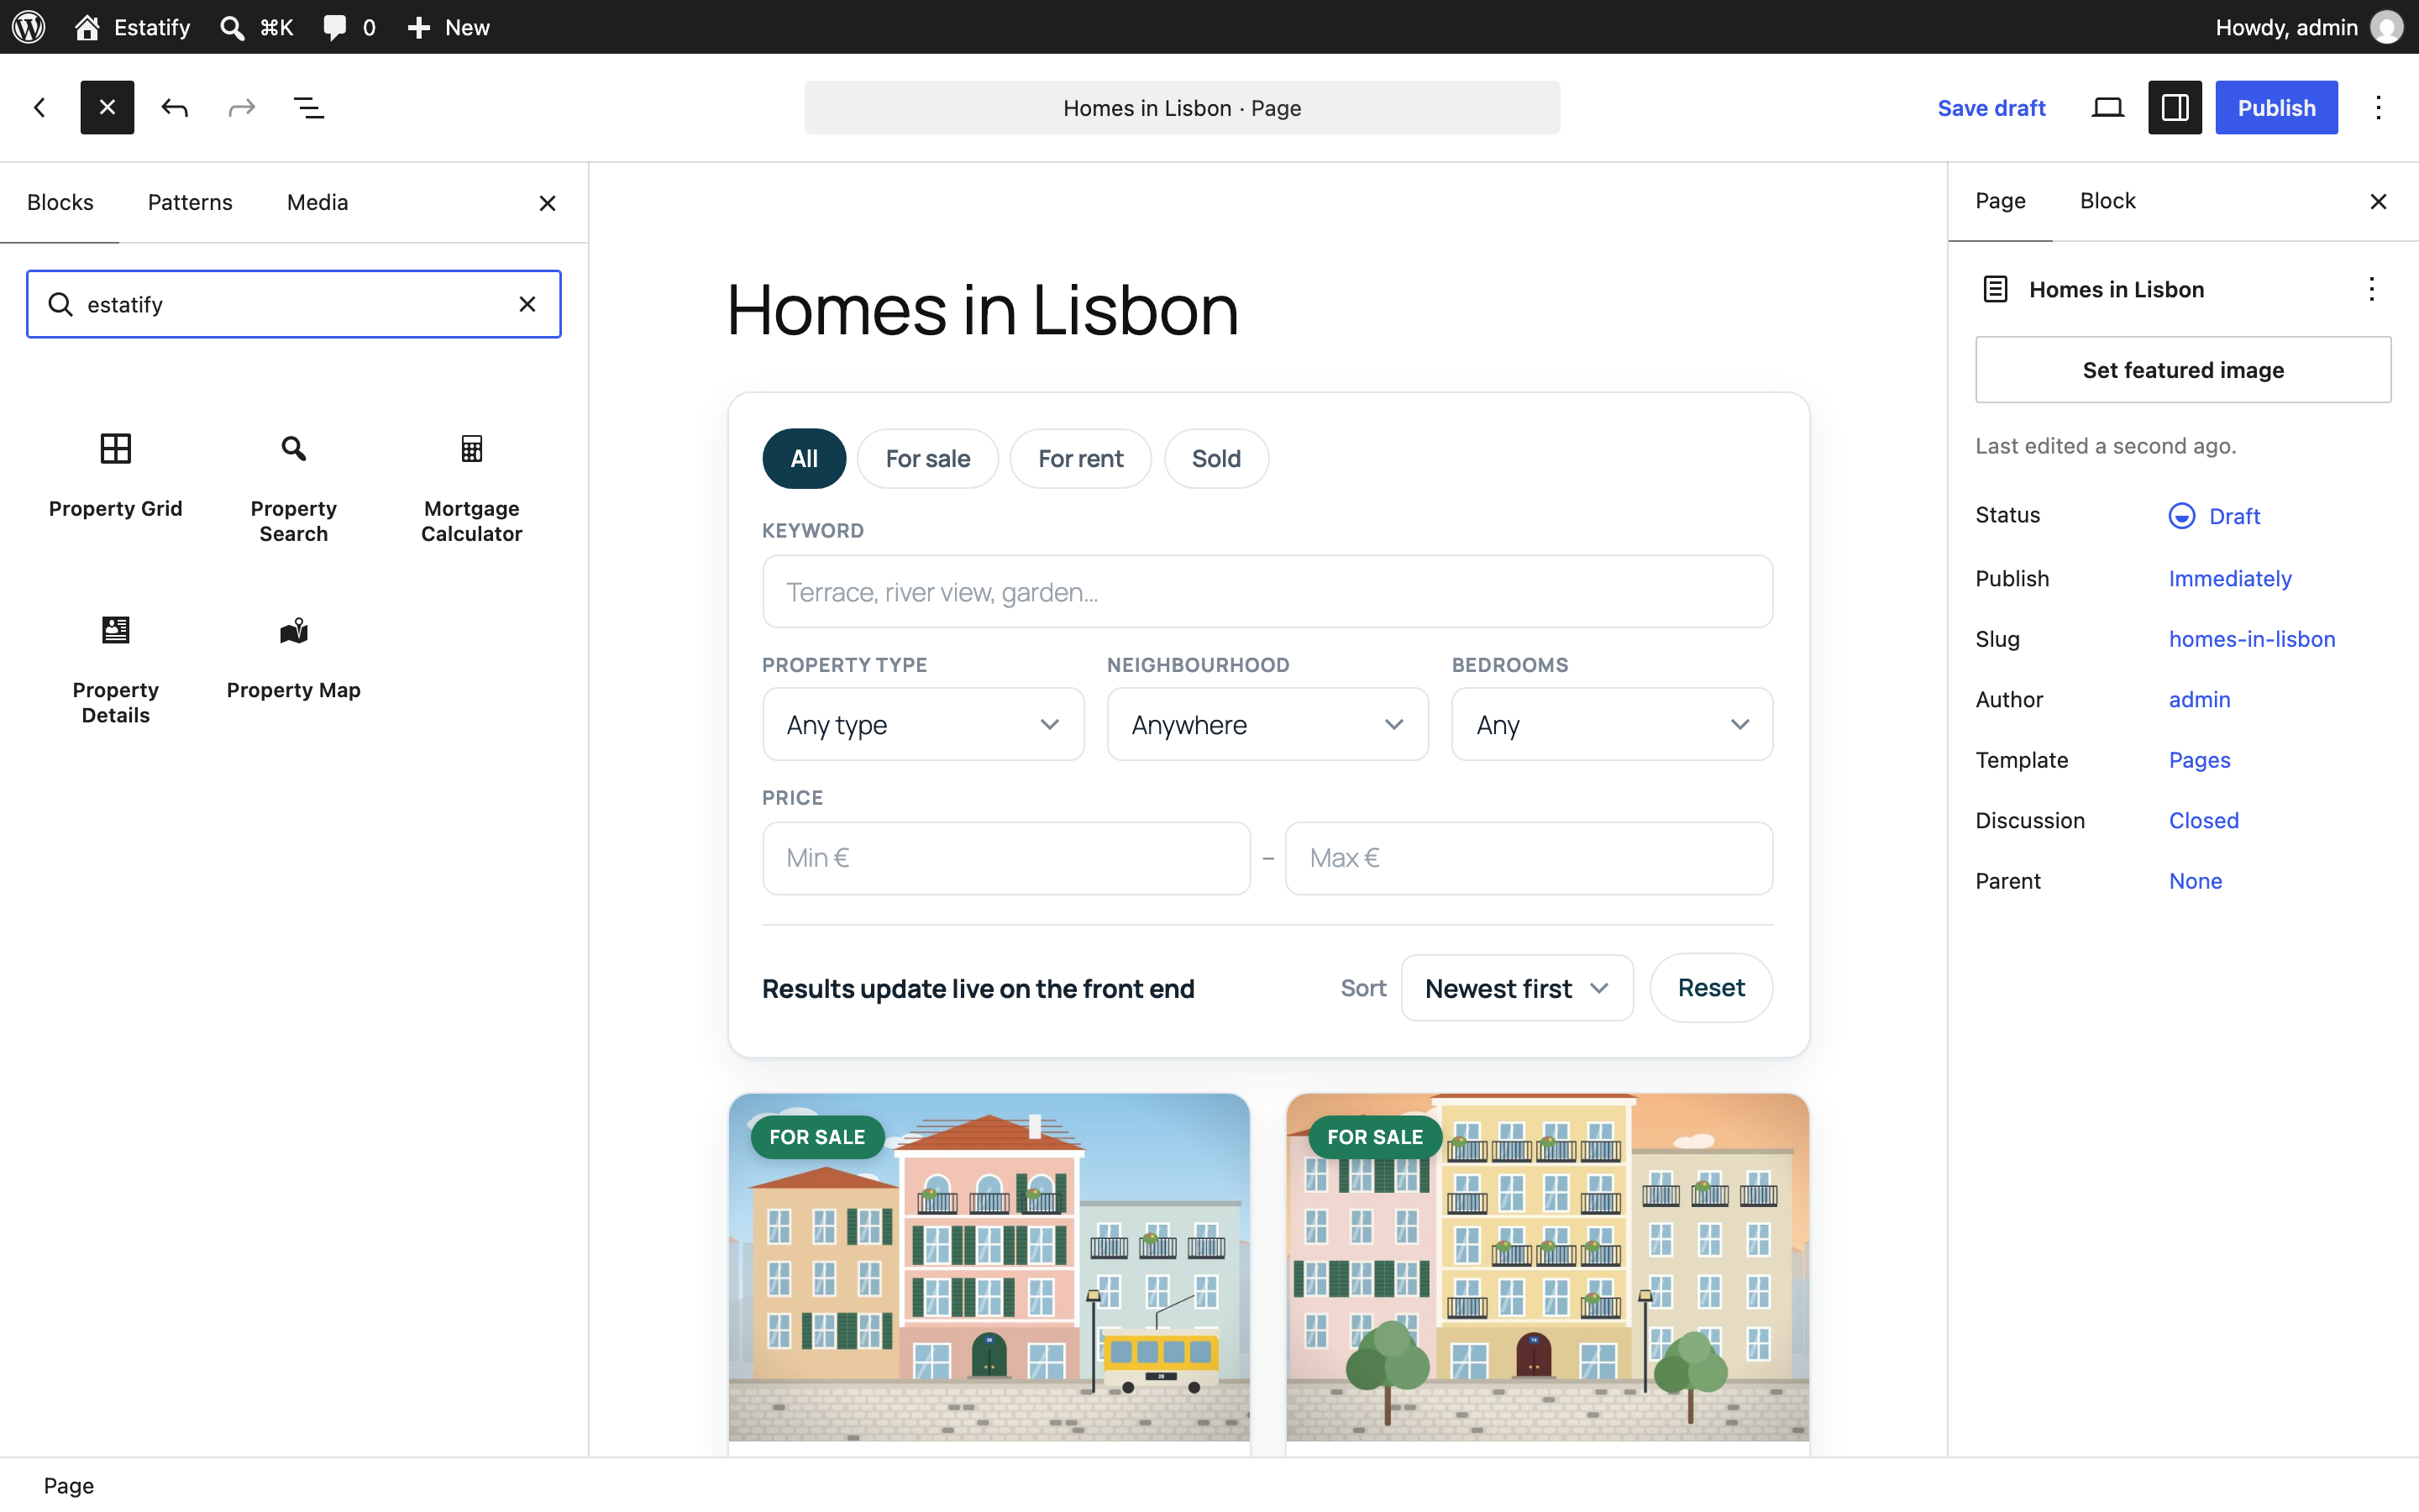Open the WordPress logo menu
This screenshot has width=2419, height=1512.
tap(29, 27)
